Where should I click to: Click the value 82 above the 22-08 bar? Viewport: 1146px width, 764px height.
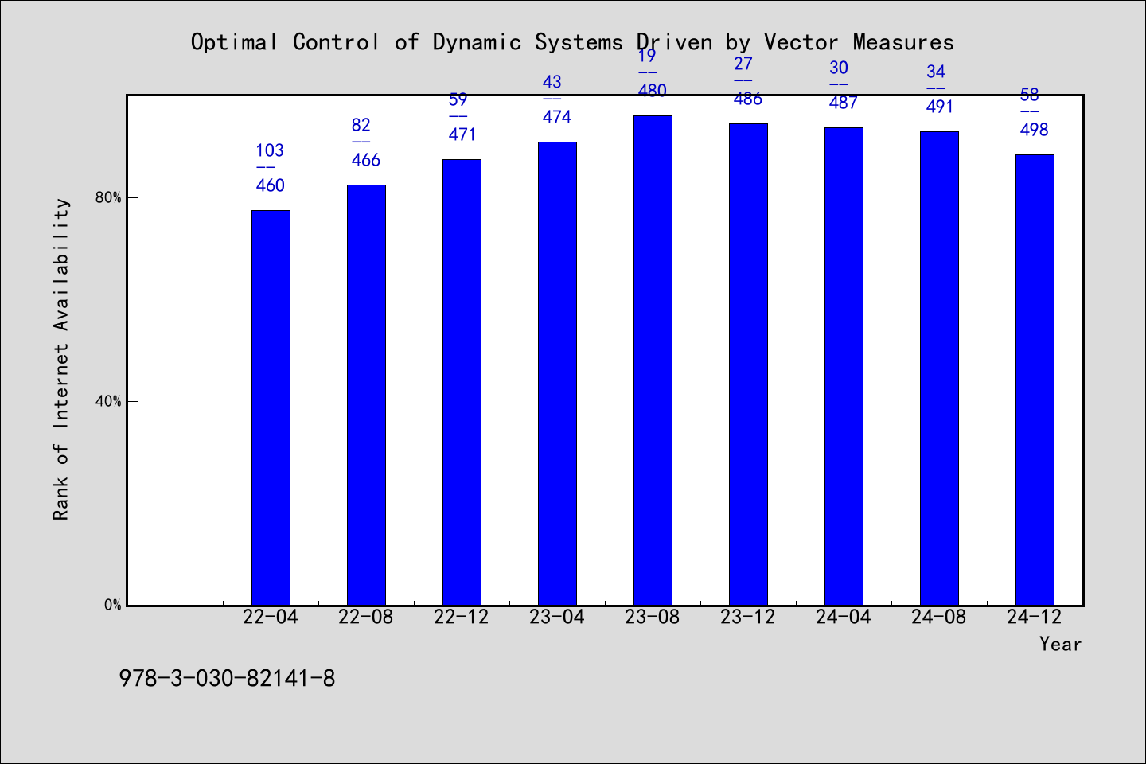coord(361,125)
